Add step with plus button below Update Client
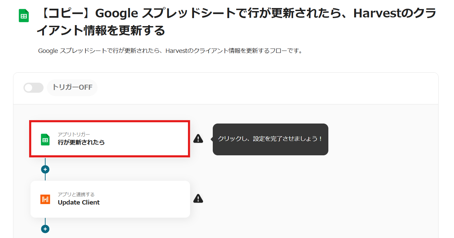Image resolution: width=454 pixels, height=238 pixels. pyautogui.click(x=45, y=229)
